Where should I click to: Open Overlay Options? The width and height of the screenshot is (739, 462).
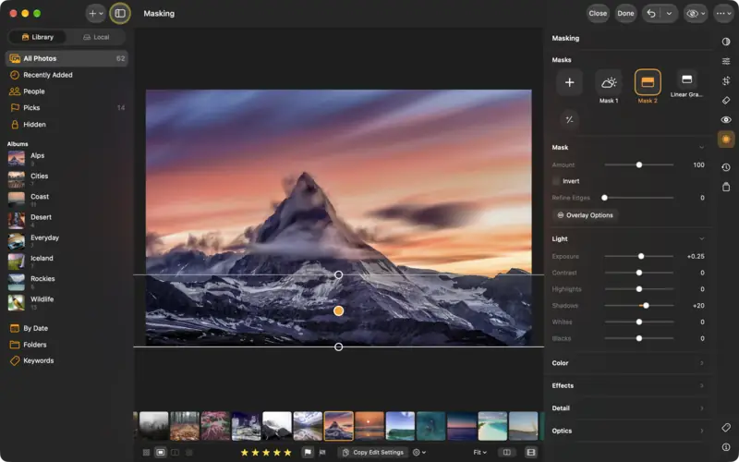click(x=585, y=215)
